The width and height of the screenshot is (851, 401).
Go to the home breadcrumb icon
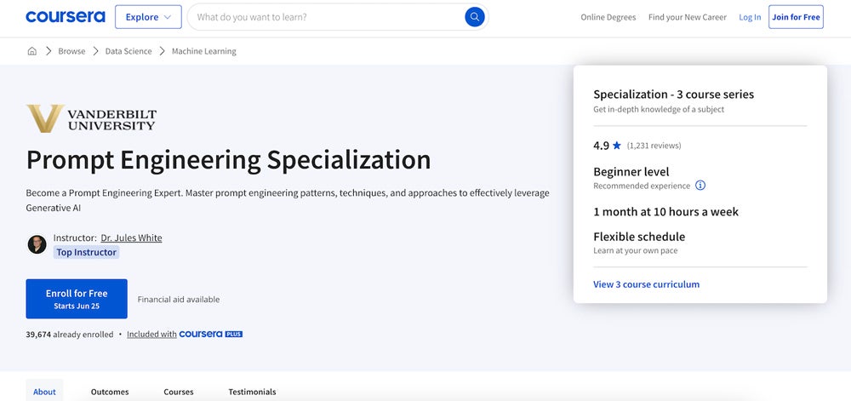click(x=32, y=51)
